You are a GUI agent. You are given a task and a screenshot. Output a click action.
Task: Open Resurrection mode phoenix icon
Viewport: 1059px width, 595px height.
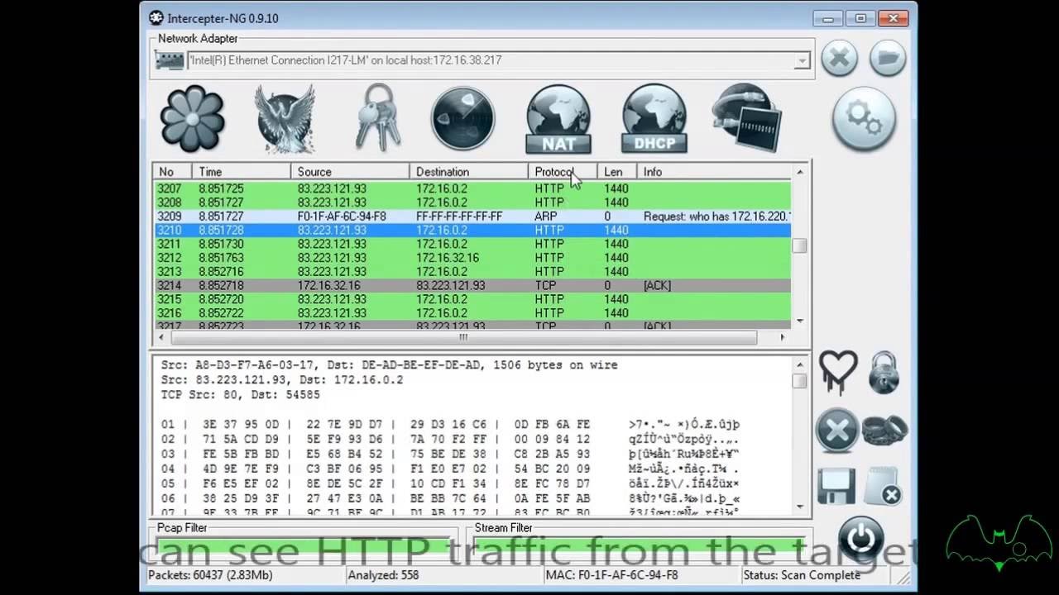point(285,118)
